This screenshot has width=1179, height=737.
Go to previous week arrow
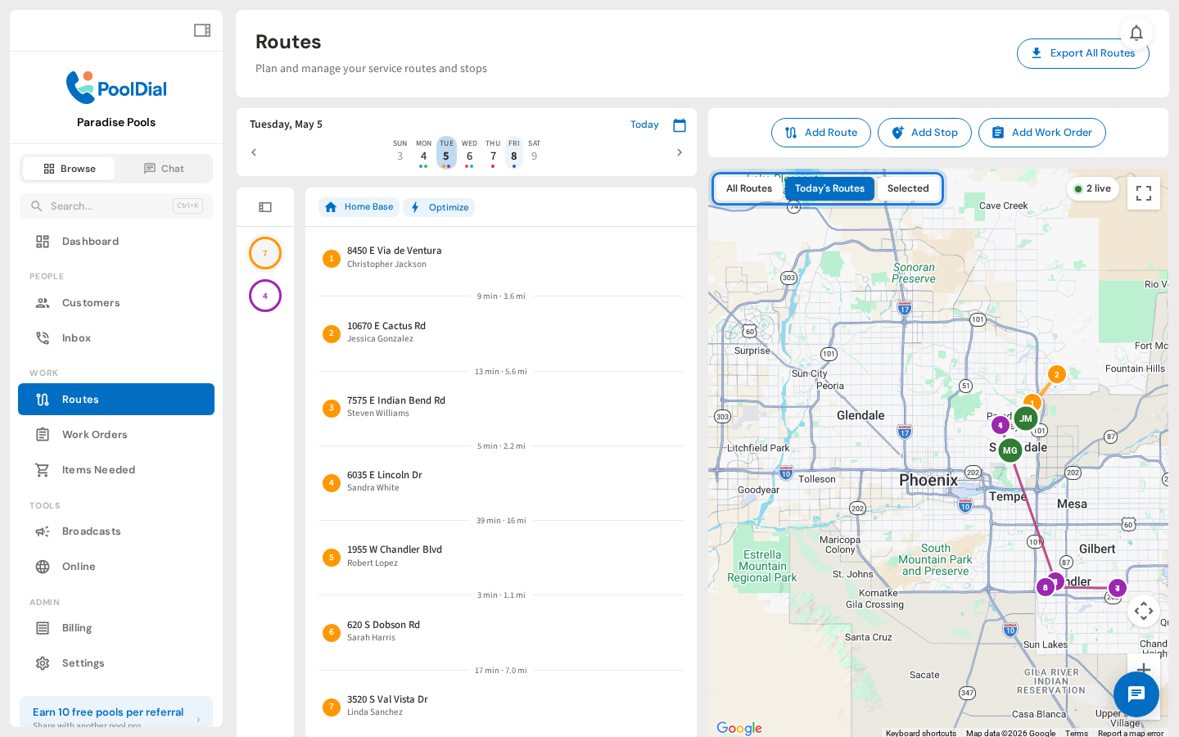click(254, 152)
